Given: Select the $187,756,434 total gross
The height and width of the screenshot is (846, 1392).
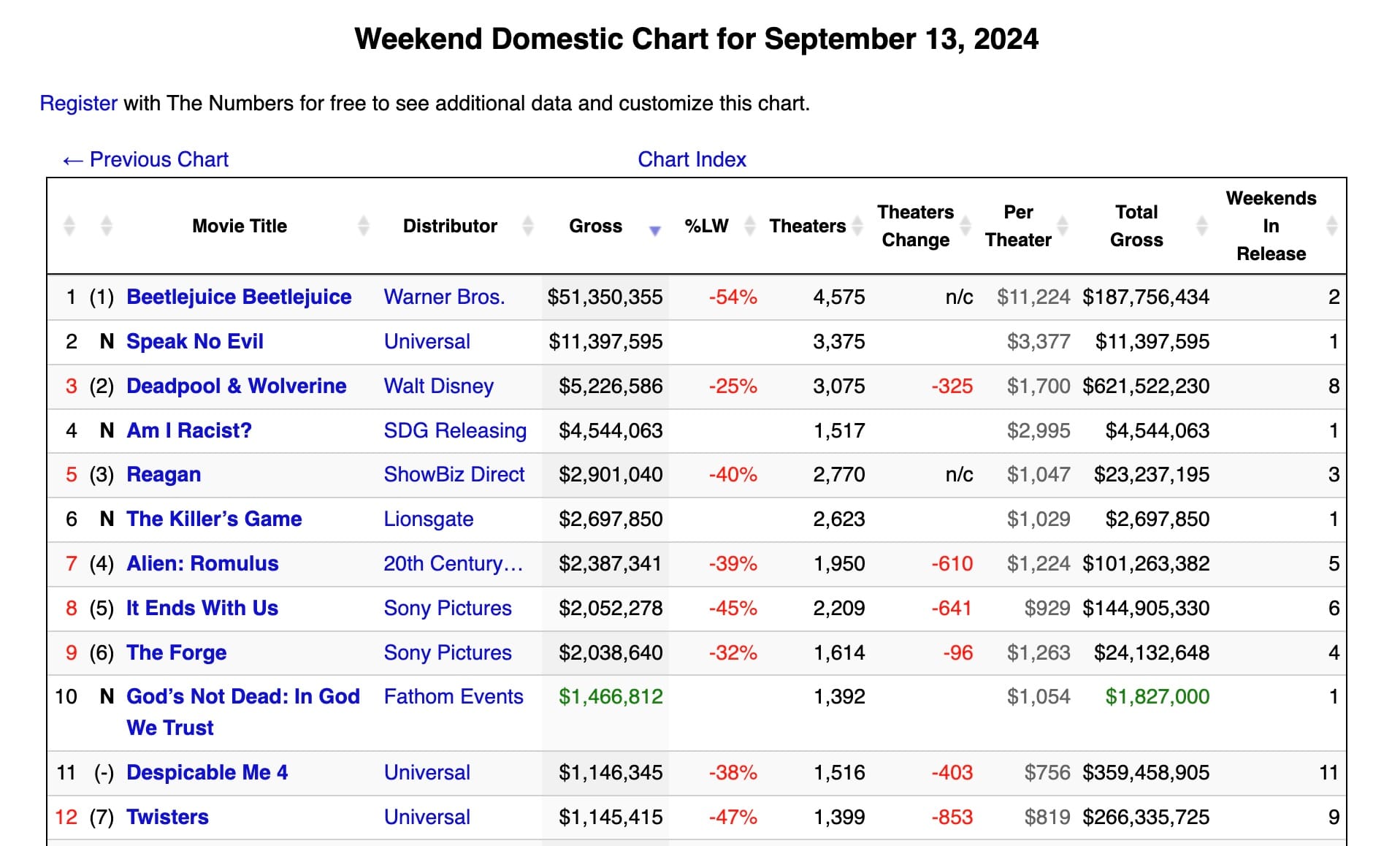Looking at the screenshot, I should (1146, 297).
